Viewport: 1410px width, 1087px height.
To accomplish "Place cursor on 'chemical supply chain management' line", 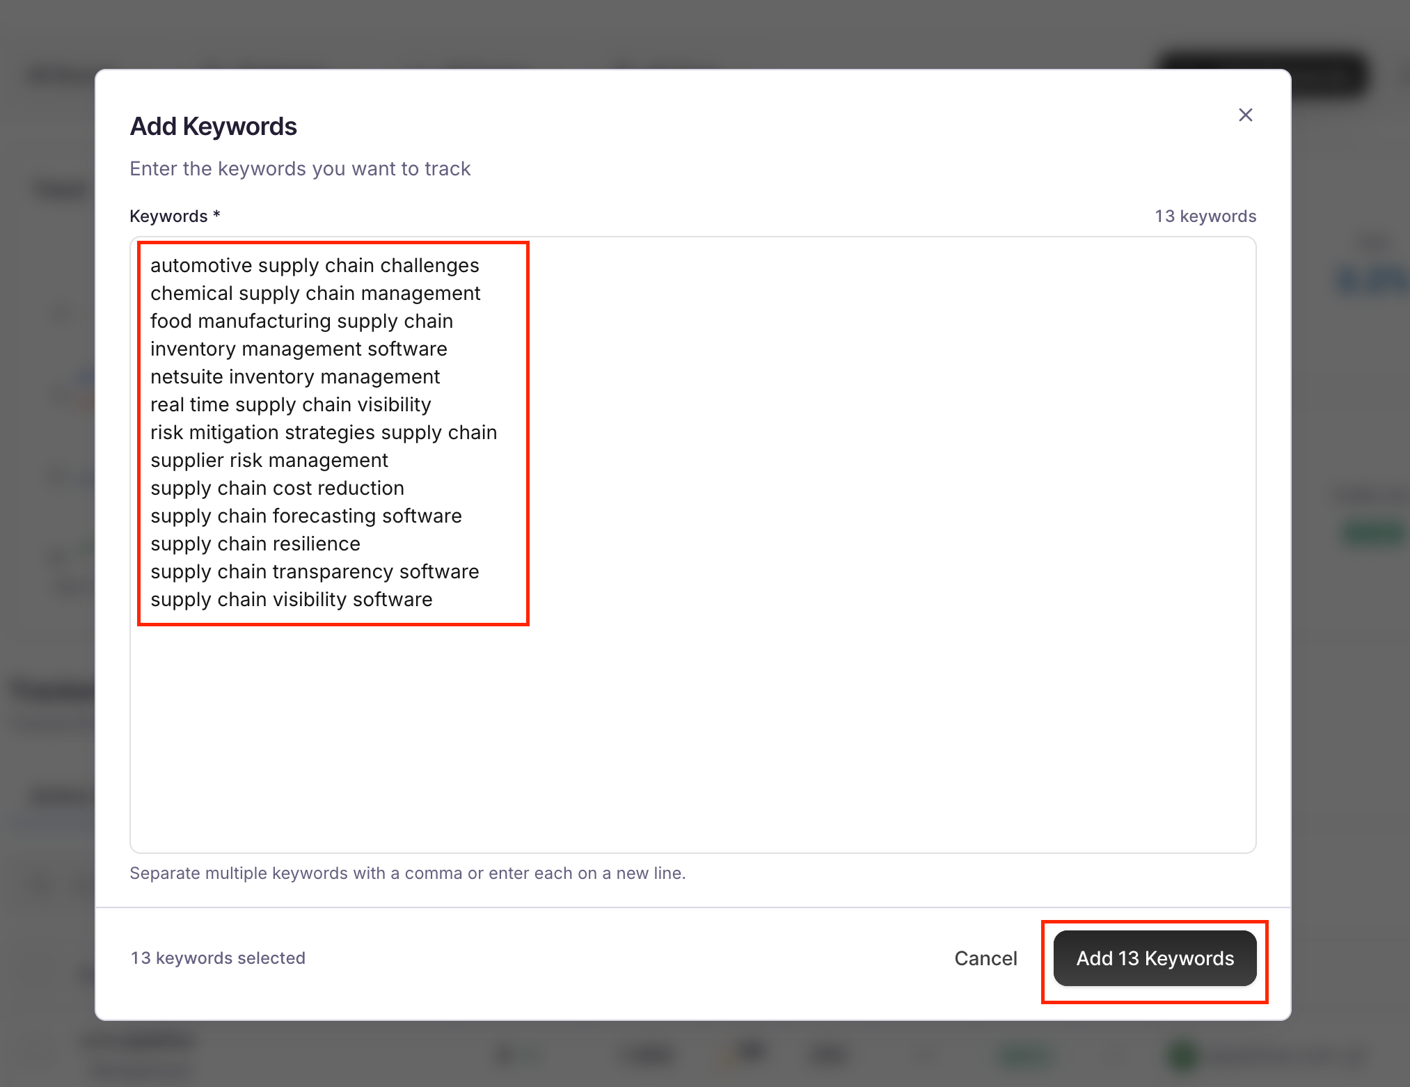I will (315, 294).
